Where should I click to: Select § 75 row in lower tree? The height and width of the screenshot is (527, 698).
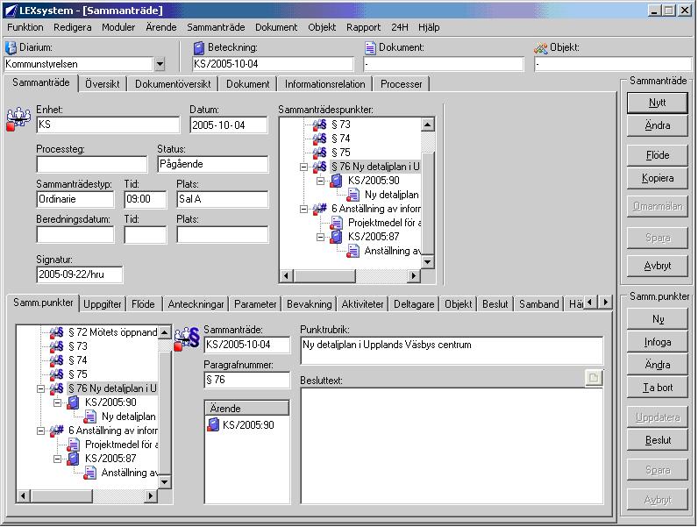point(77,374)
